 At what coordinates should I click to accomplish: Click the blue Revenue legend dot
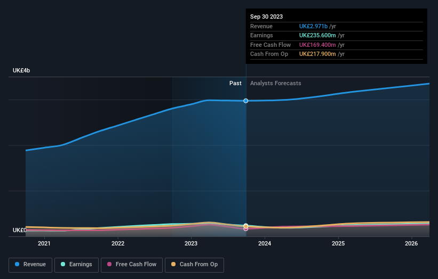coord(17,264)
